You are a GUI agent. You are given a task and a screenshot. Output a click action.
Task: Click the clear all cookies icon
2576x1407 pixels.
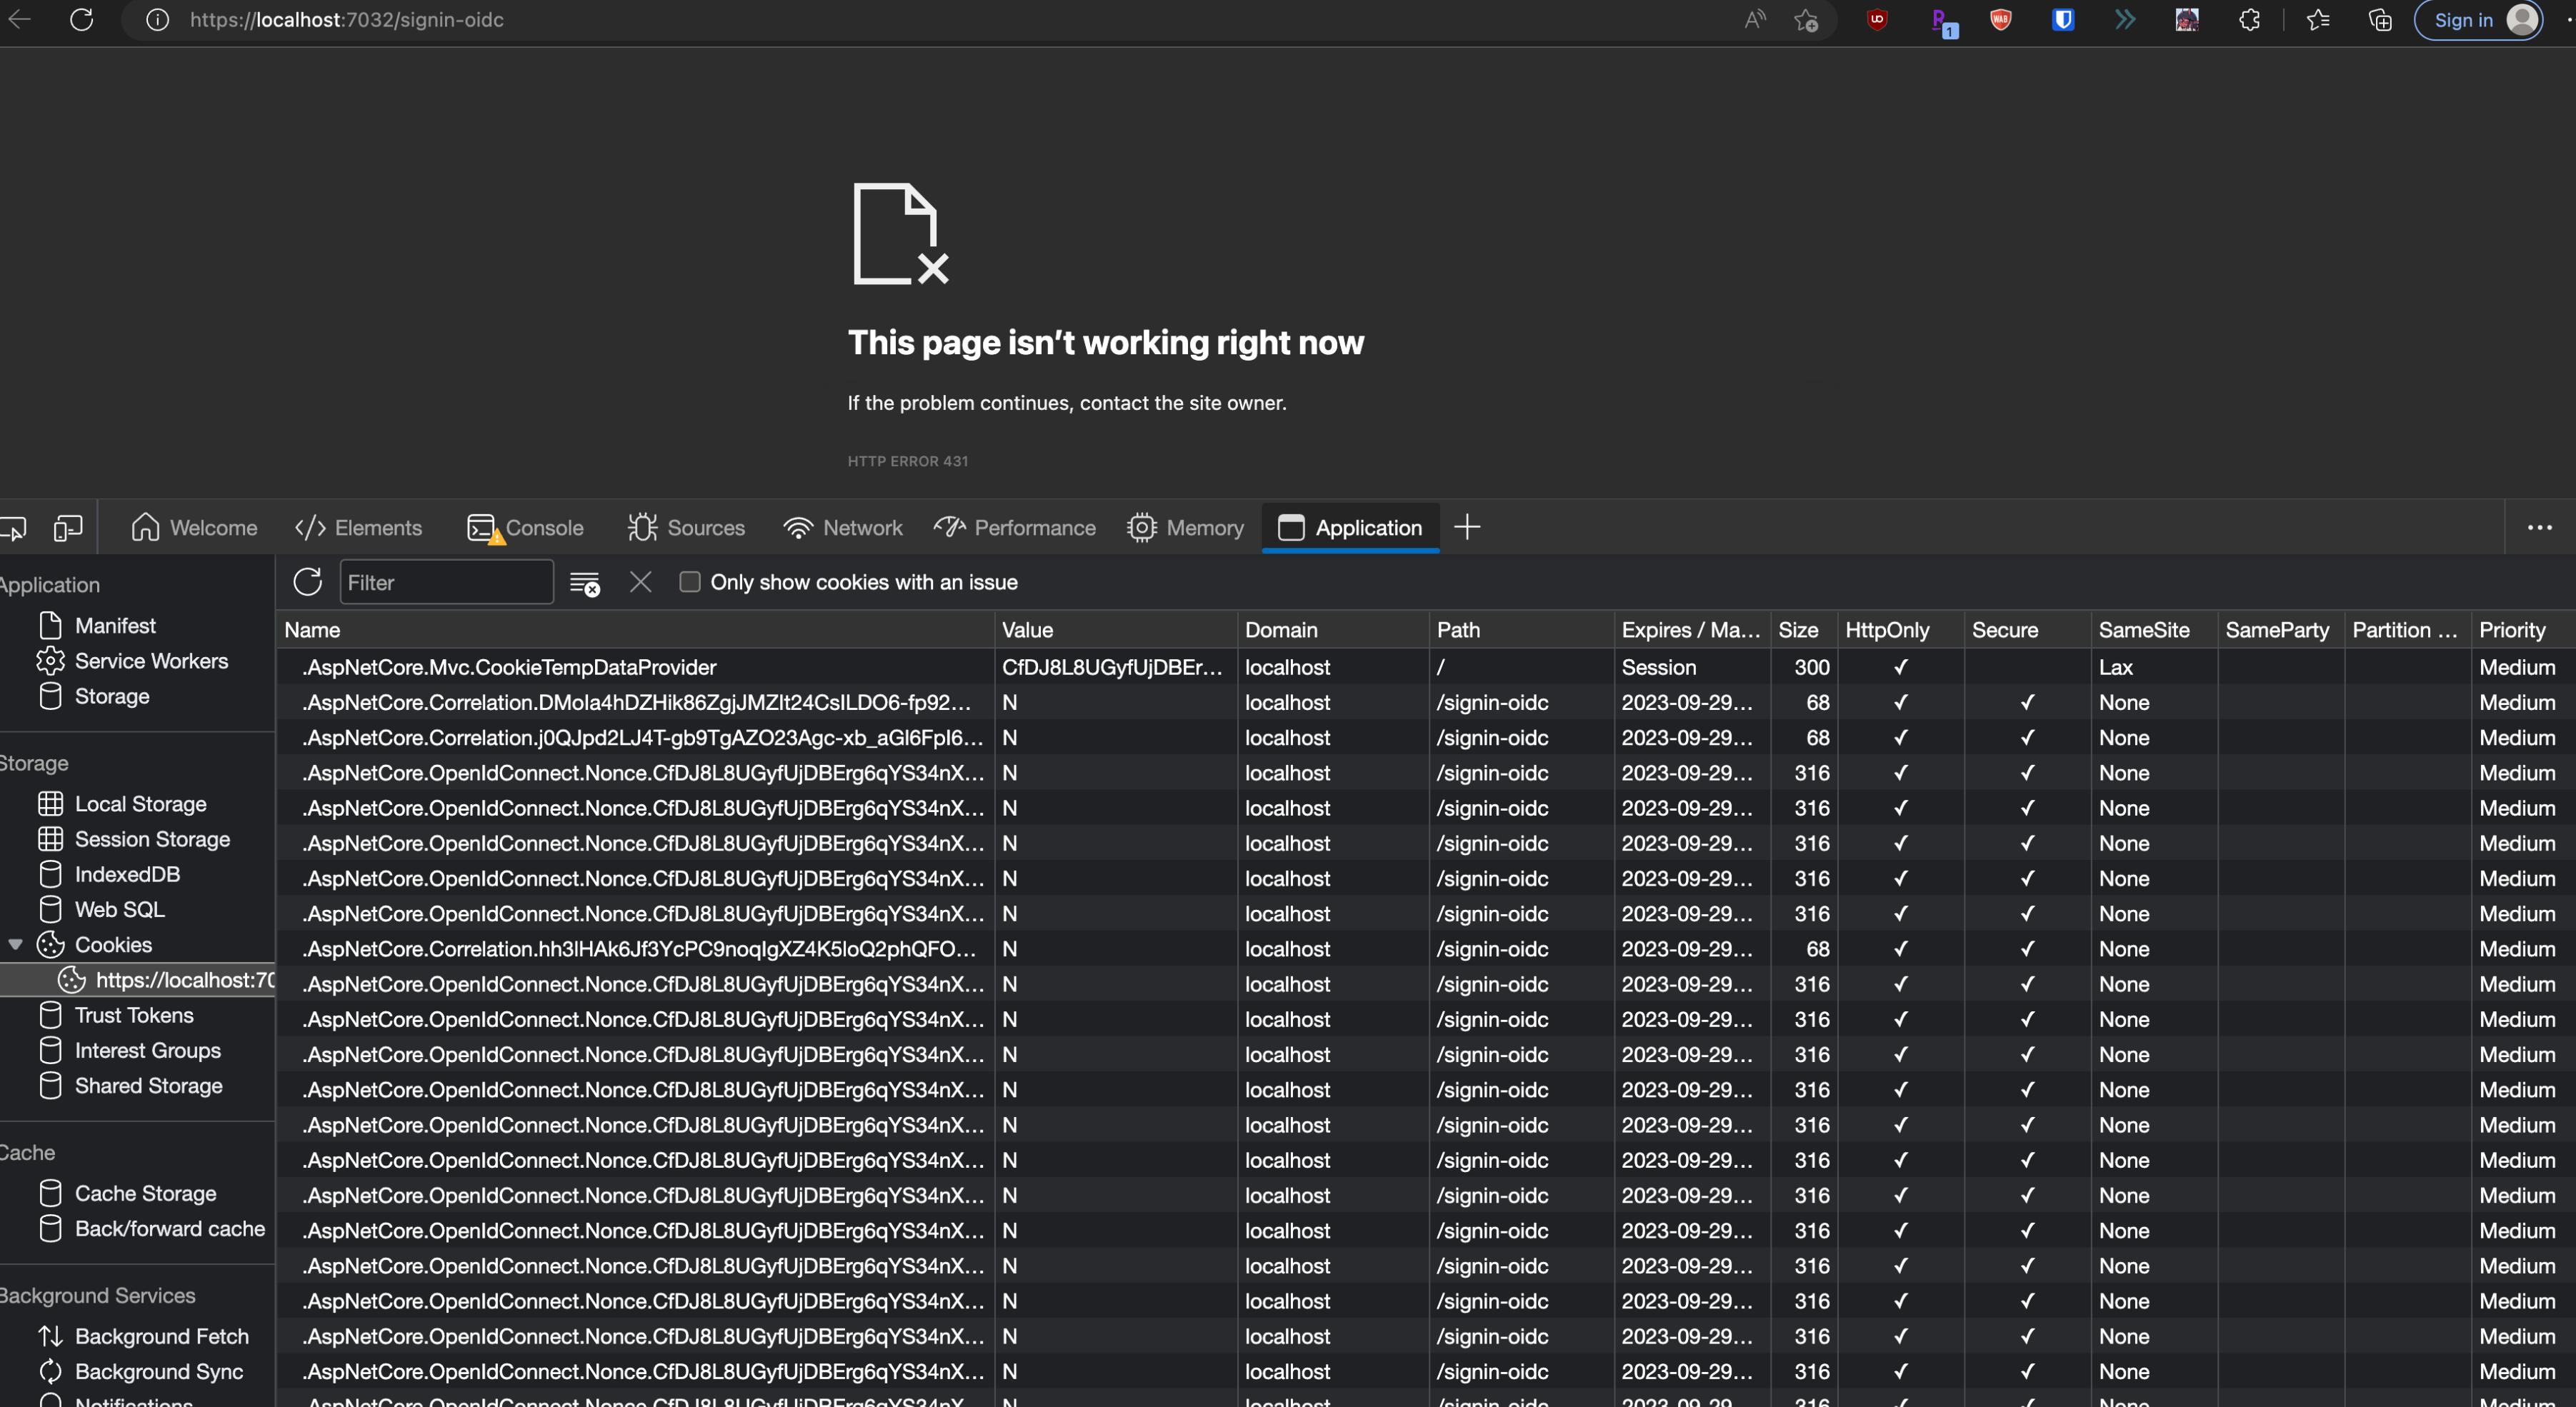tap(584, 583)
